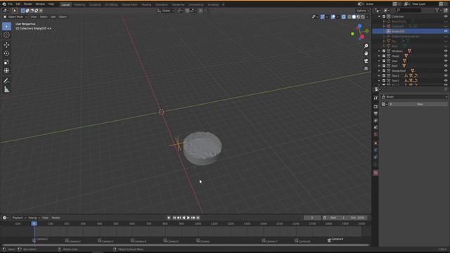The width and height of the screenshot is (450, 253).
Task: Open the File menu
Action: [11, 4]
